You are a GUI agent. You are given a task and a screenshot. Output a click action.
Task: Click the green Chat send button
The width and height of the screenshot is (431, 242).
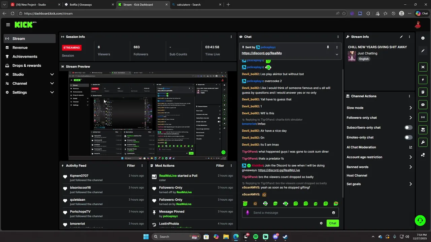pyautogui.click(x=333, y=223)
